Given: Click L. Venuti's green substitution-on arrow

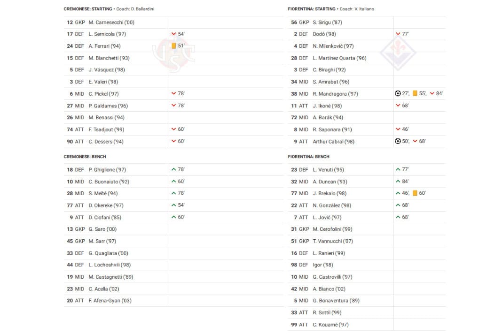Looking at the screenshot, I should pos(398,169).
